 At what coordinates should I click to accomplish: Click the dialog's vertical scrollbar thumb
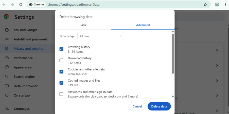point(173,54)
